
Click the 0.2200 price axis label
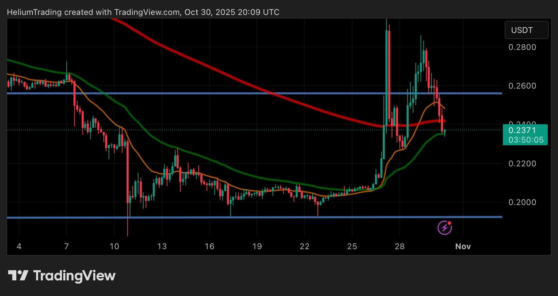[x=522, y=164]
